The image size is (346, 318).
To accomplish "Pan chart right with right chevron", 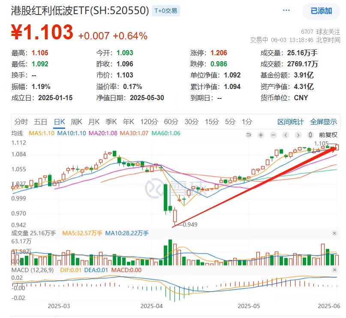I will coord(298,135).
